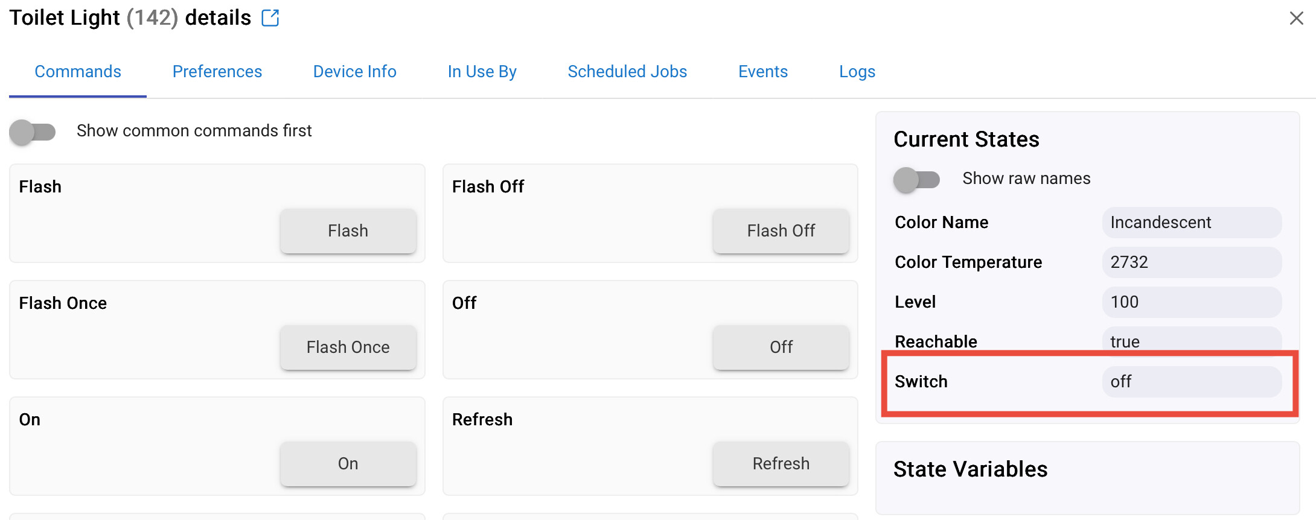Screen dimensions: 1316x520
Task: Click the Refresh command button
Action: (x=781, y=463)
